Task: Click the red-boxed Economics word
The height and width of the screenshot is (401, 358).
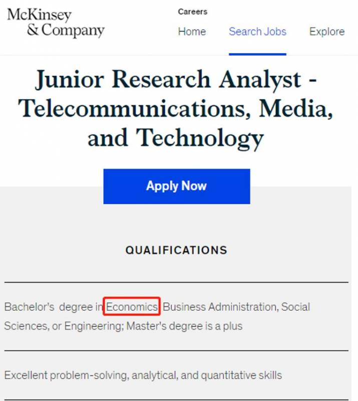Action: pyautogui.click(x=132, y=307)
